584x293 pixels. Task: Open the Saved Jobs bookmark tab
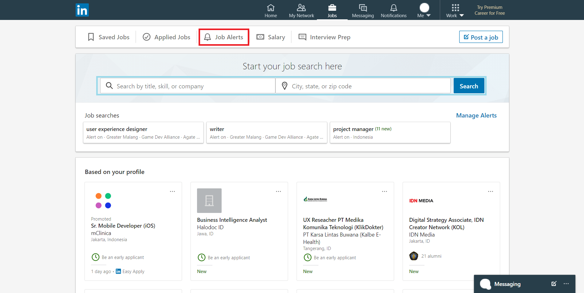(x=109, y=37)
